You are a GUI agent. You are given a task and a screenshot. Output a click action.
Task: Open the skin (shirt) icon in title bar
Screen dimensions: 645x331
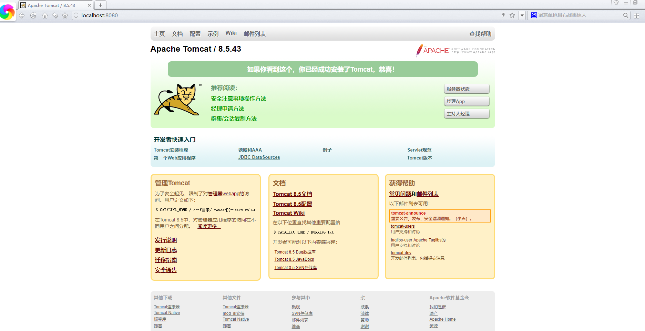click(616, 2)
